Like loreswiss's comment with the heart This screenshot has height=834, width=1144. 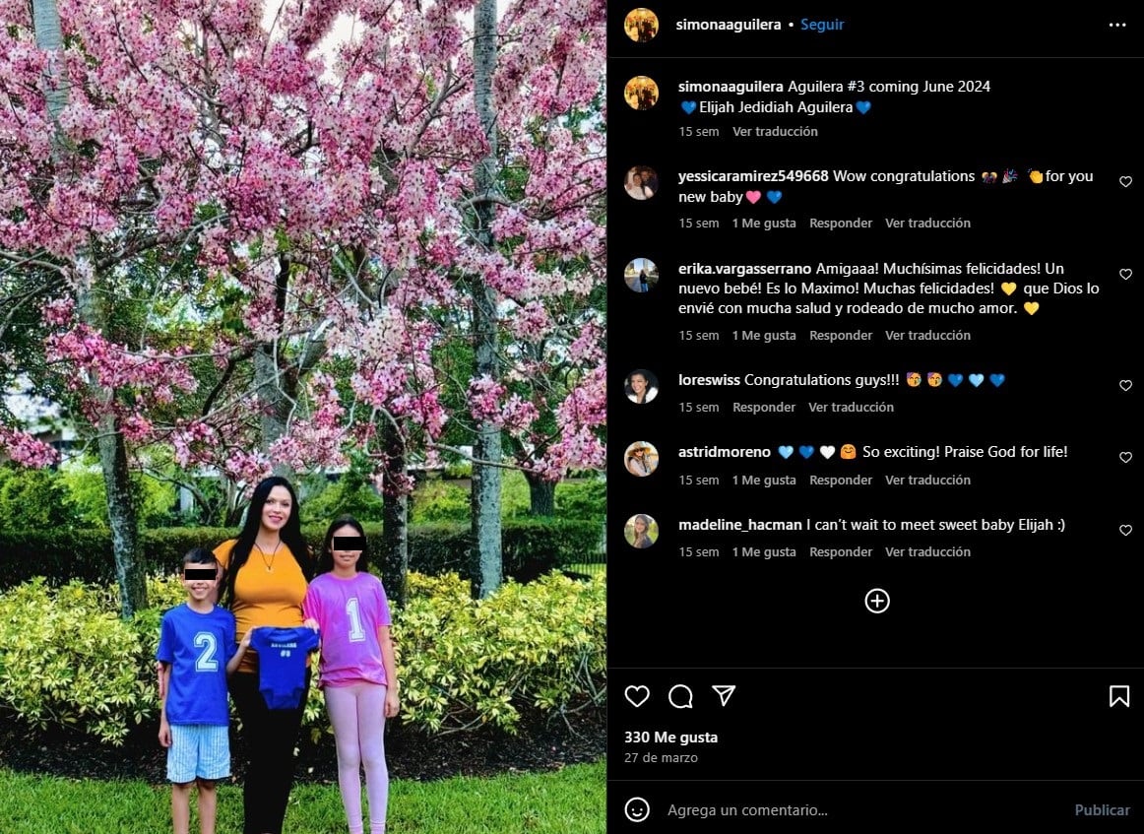[1125, 385]
